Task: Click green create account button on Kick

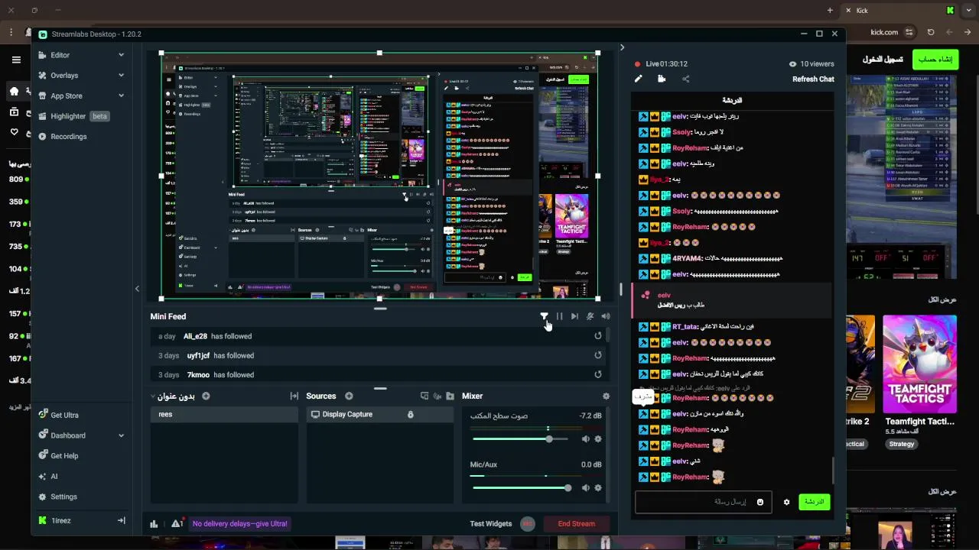Action: tap(935, 59)
